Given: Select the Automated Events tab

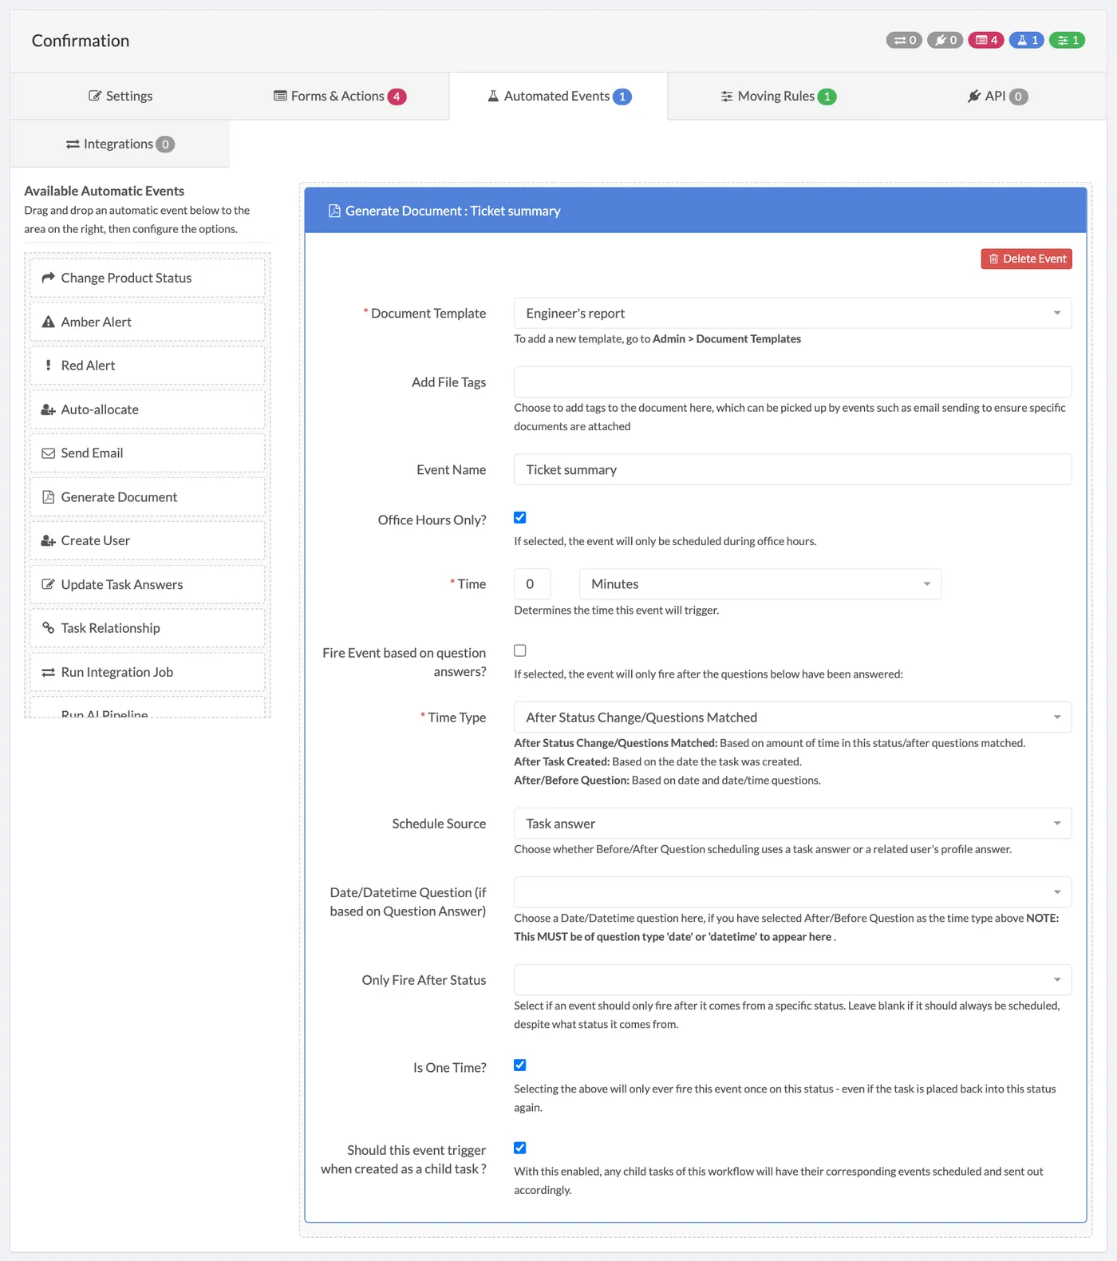Looking at the screenshot, I should pyautogui.click(x=558, y=96).
